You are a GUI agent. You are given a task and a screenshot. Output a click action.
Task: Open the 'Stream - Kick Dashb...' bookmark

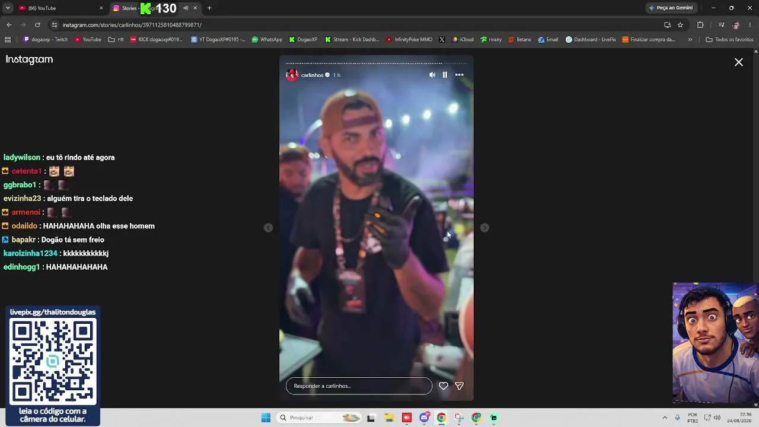click(352, 40)
